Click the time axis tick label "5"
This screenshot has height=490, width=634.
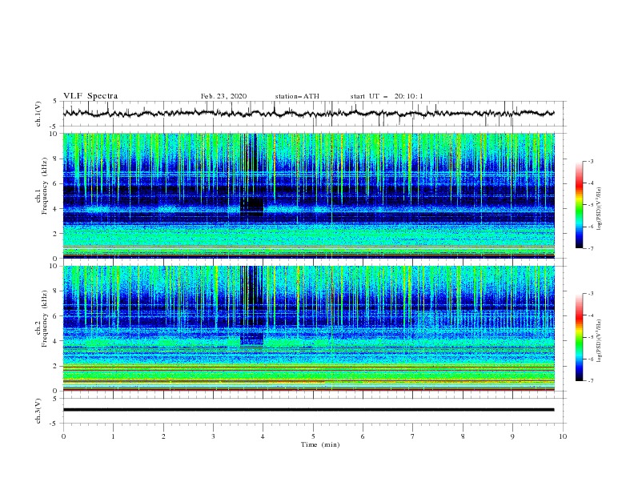(313, 436)
